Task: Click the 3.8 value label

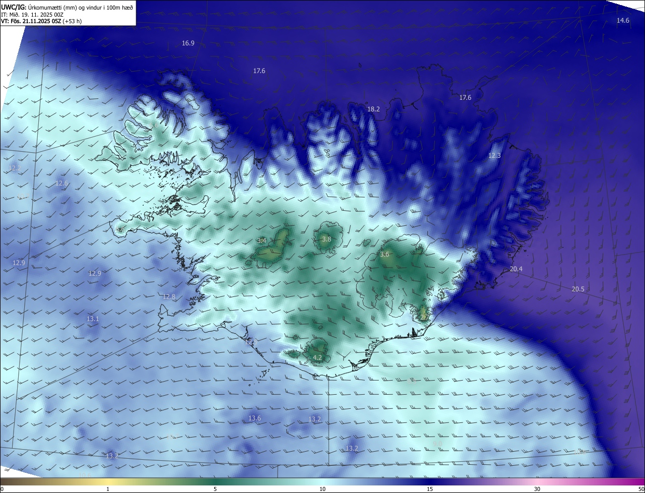Action: tap(327, 239)
